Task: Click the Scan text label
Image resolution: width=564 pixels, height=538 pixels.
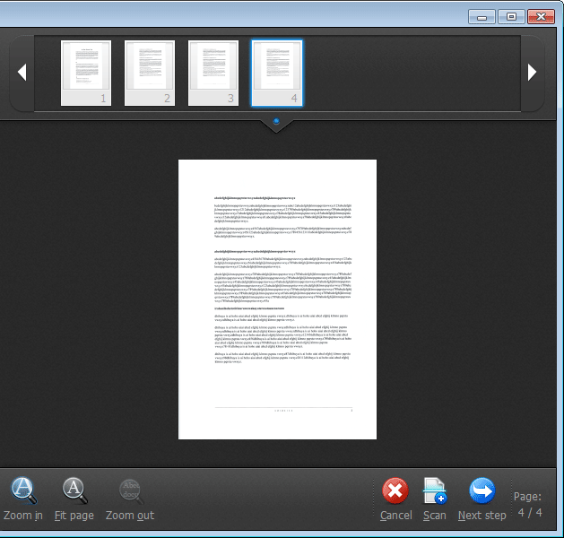Action: tap(435, 516)
